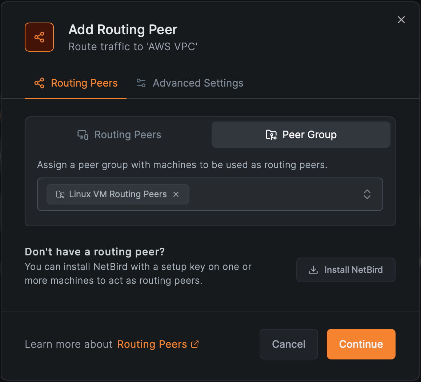Screen dimensions: 421x382
Task: Expand the group picker with the chevron control
Action: (x=367, y=194)
